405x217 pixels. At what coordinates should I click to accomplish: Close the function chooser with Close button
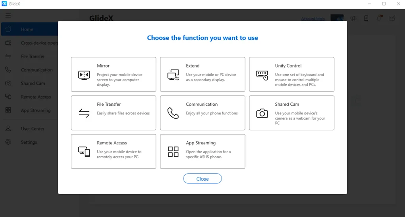(x=202, y=179)
